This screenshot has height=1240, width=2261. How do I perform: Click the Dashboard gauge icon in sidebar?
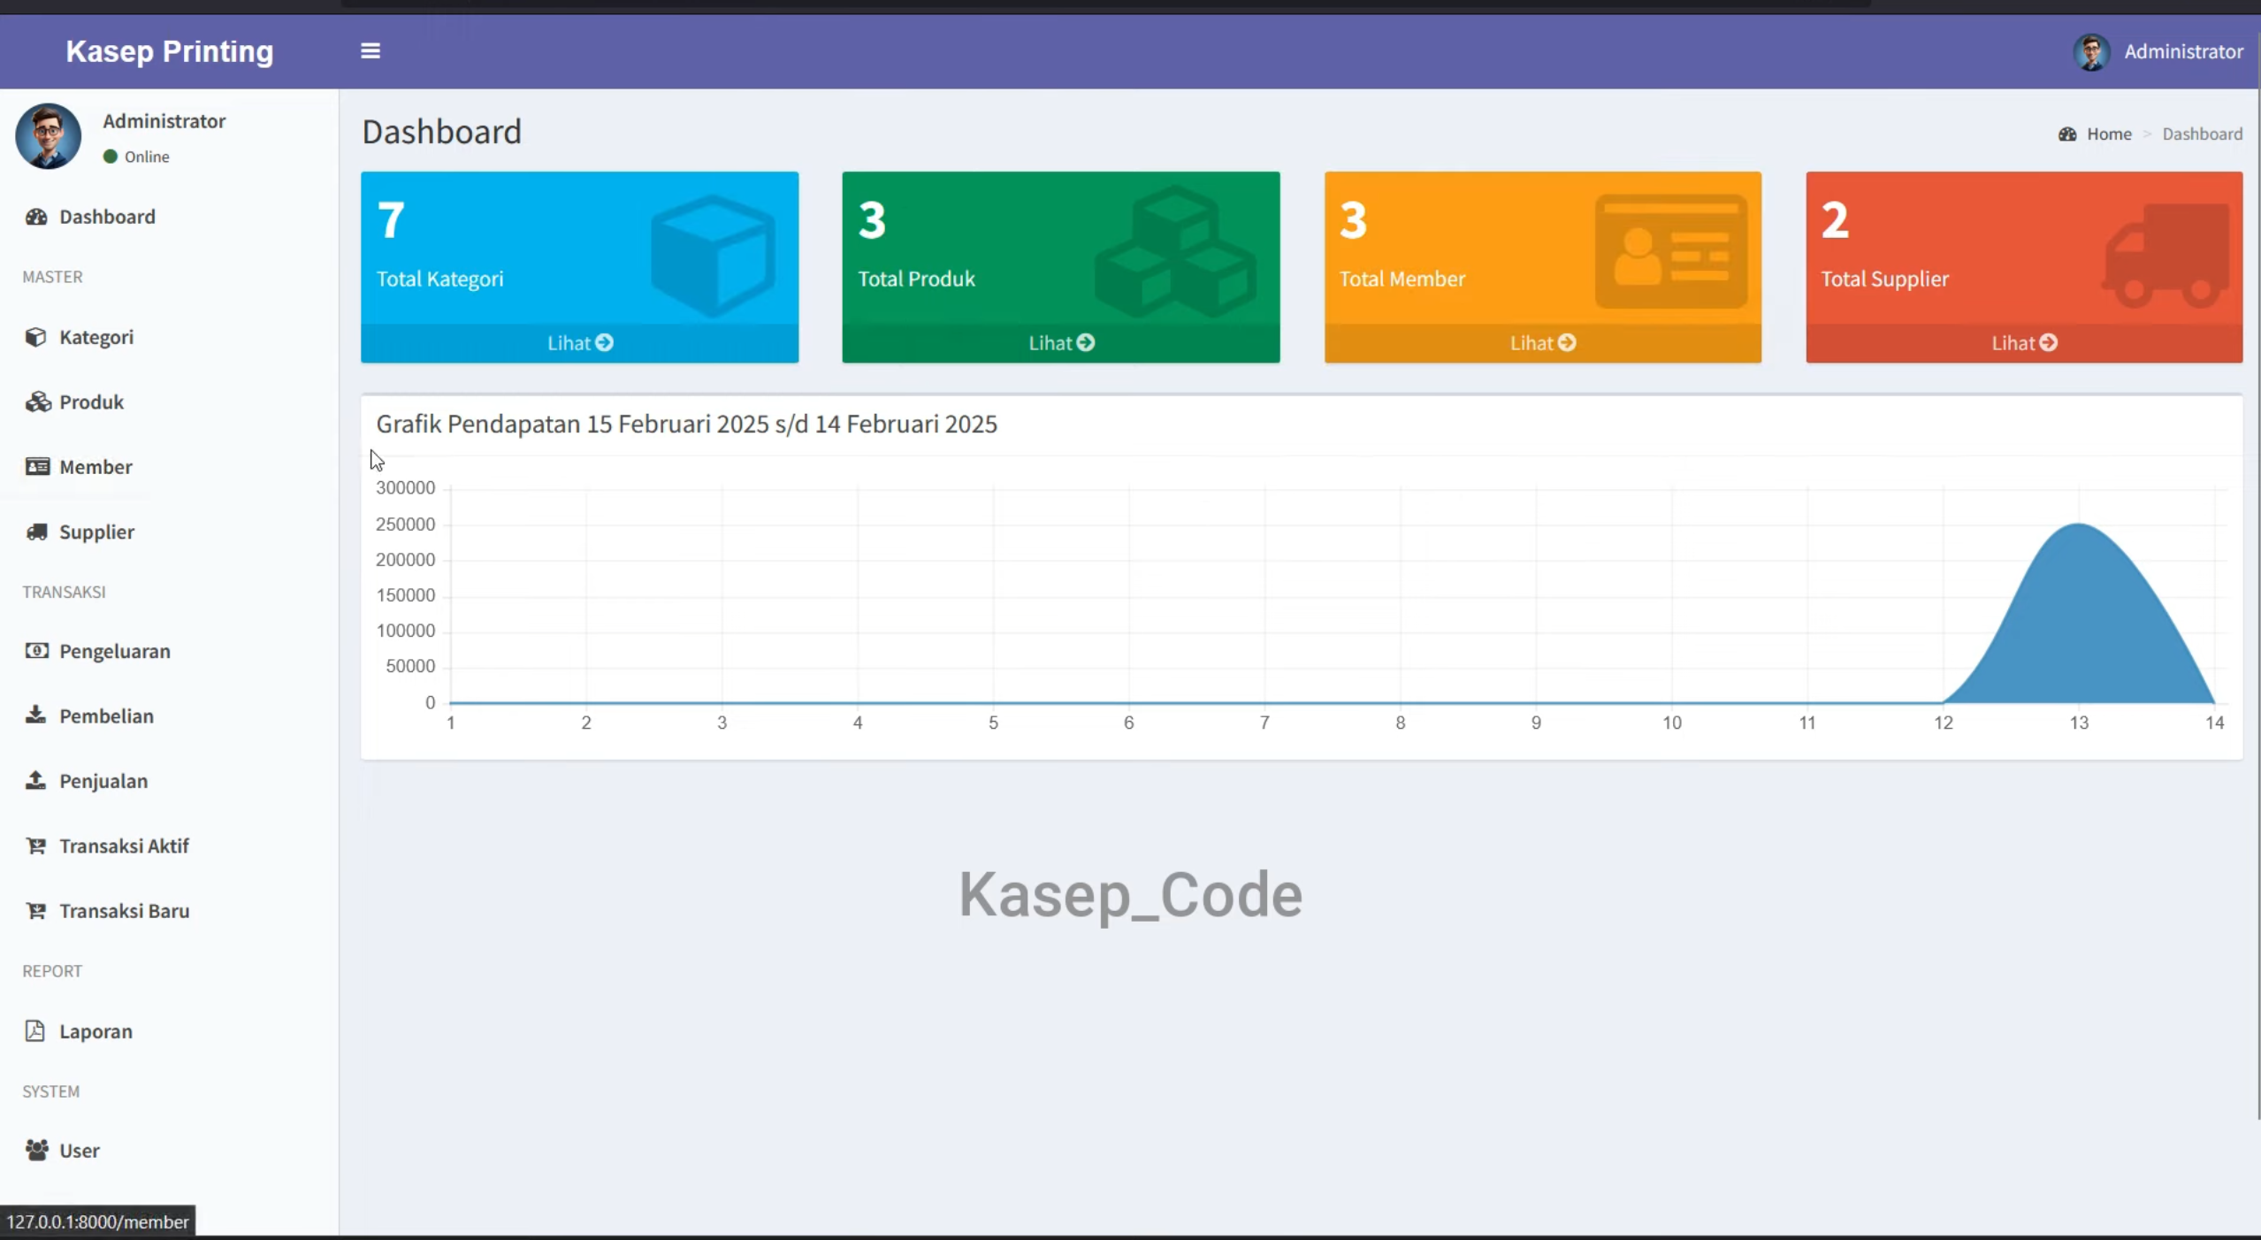[x=36, y=217]
